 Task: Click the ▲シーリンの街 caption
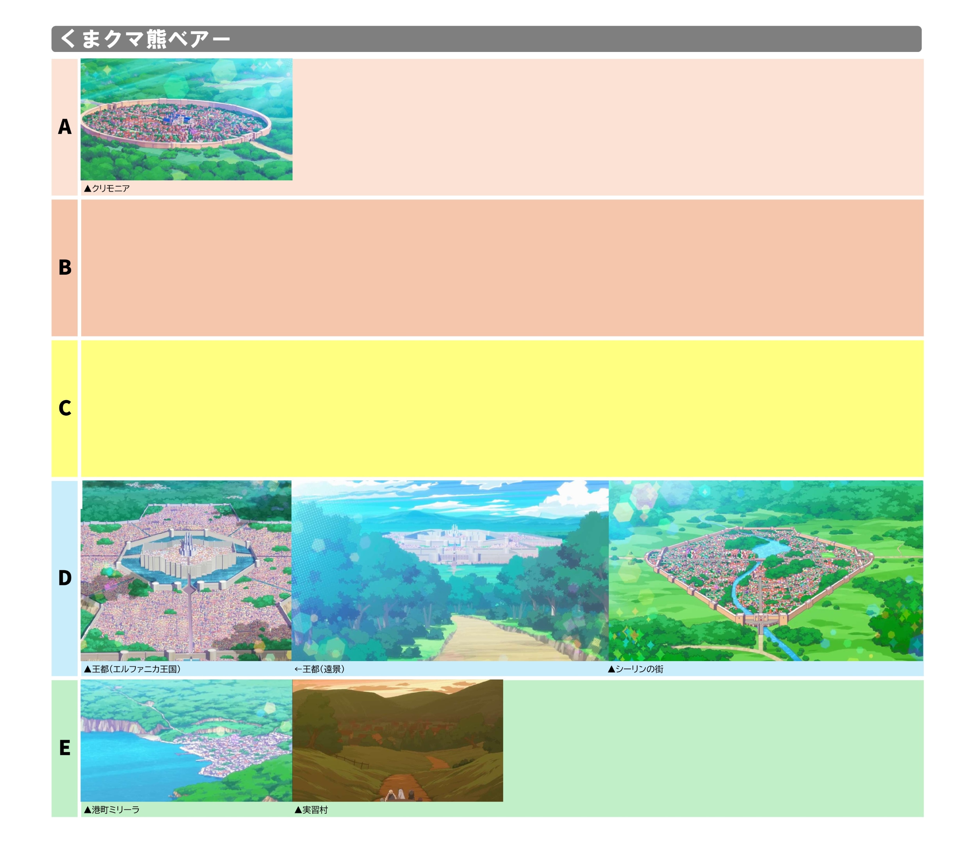click(636, 669)
